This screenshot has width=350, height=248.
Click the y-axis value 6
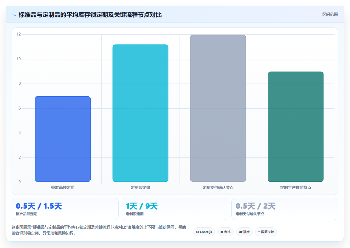pos(20,108)
